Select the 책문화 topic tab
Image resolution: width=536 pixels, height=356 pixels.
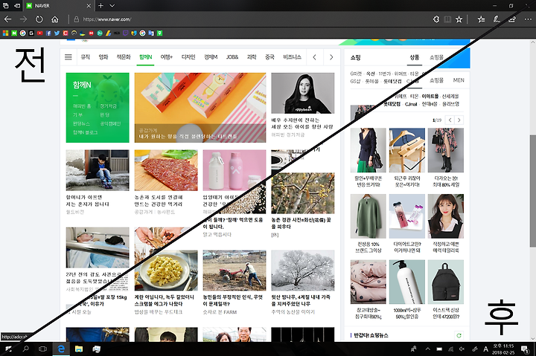tap(124, 57)
